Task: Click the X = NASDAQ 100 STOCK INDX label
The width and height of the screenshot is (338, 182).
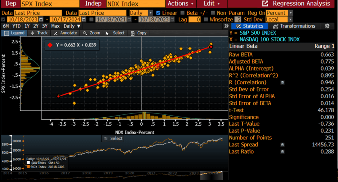Action: (265, 40)
